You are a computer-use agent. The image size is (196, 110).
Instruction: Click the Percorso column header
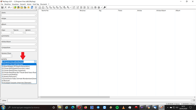[x=89, y=10]
